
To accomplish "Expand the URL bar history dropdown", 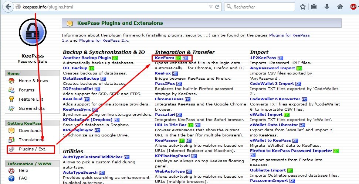I will pos(211,7).
